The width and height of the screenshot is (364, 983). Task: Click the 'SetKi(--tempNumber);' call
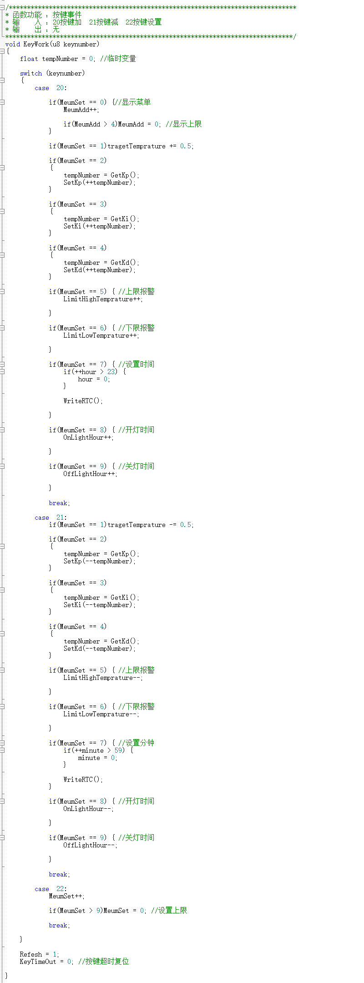coord(100,605)
